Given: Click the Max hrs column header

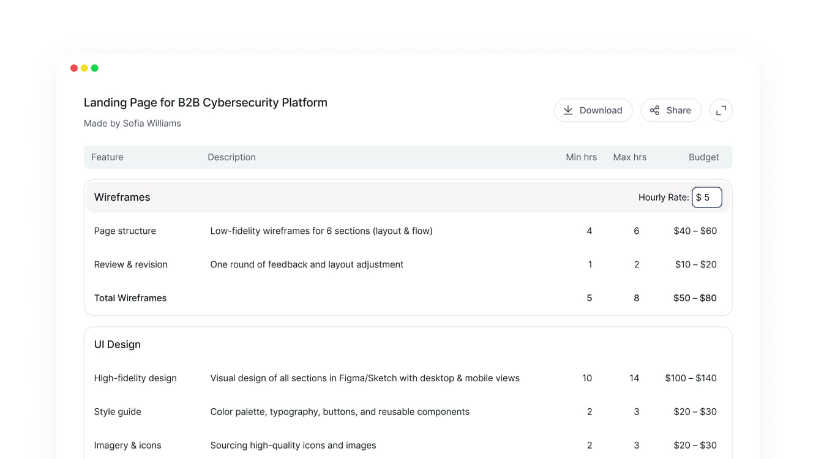Looking at the screenshot, I should [x=630, y=157].
